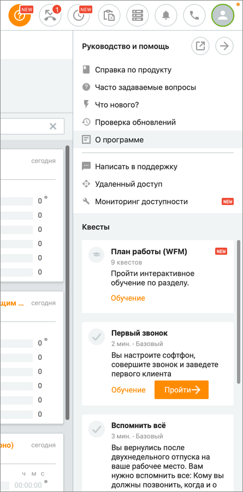This screenshot has width=243, height=492.
Task: Click Обучение link in План работы card
Action: pyautogui.click(x=128, y=298)
